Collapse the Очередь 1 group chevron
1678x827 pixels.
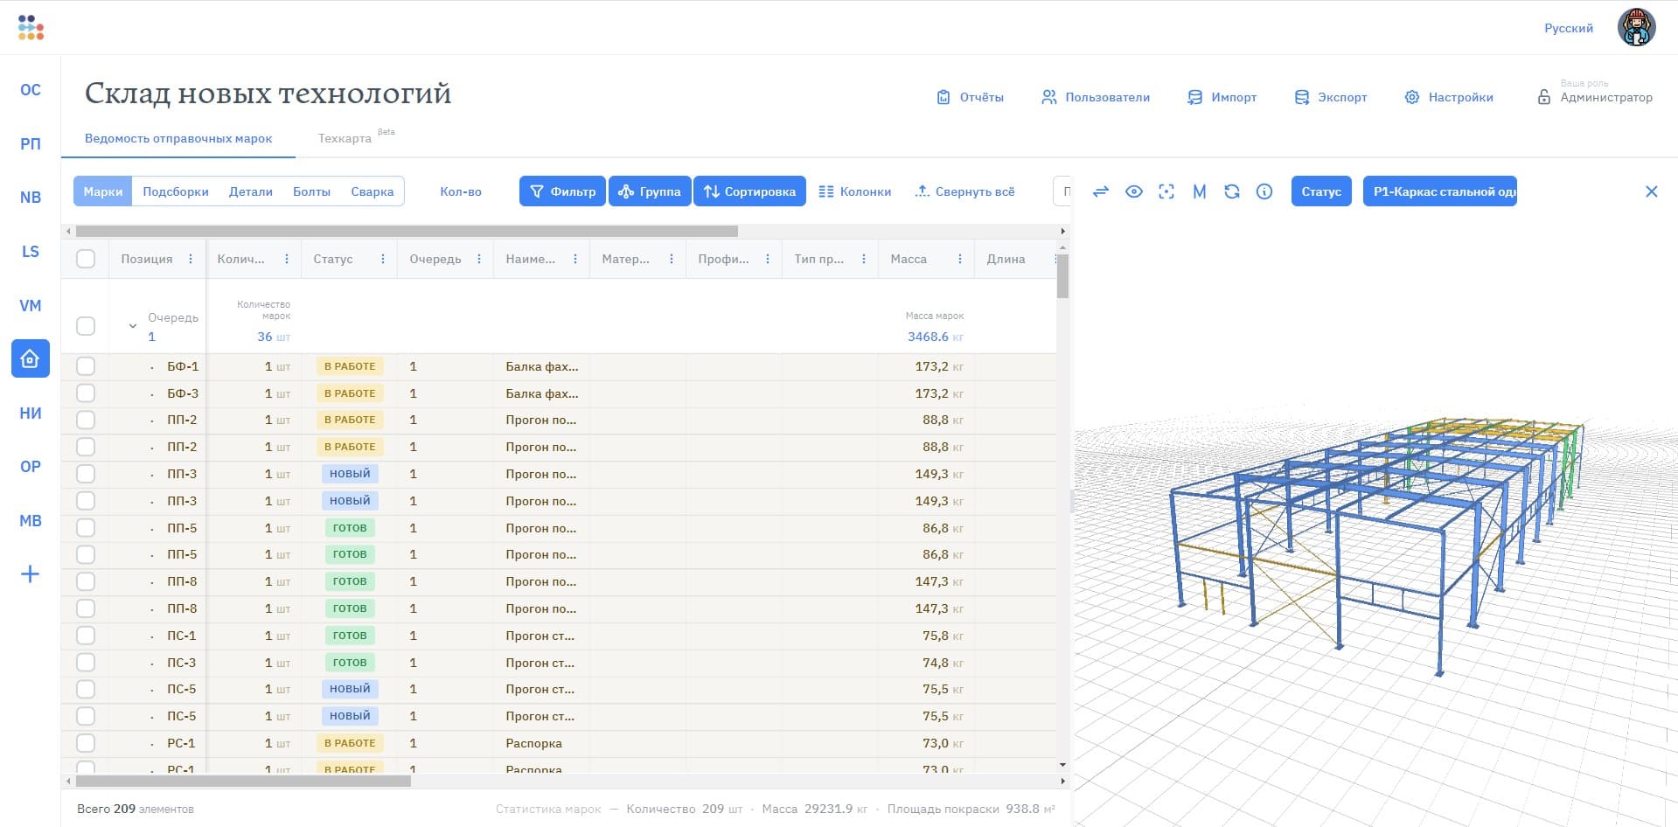(x=133, y=326)
